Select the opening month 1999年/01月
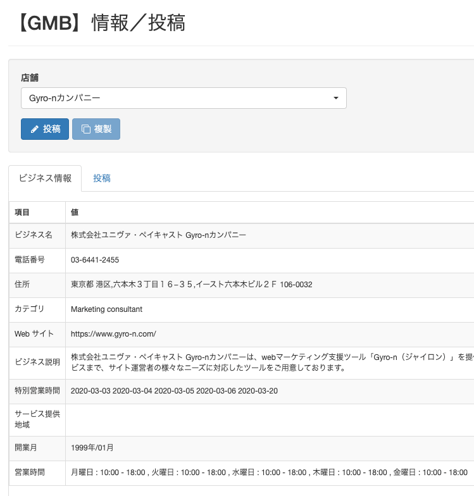 coord(92,448)
